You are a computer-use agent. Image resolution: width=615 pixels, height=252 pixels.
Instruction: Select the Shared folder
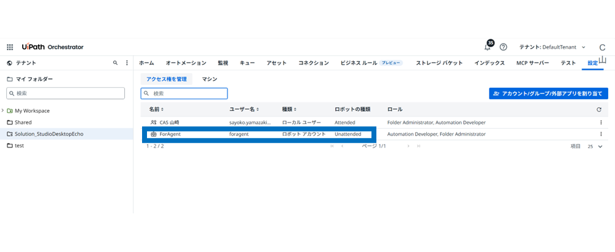(x=23, y=122)
